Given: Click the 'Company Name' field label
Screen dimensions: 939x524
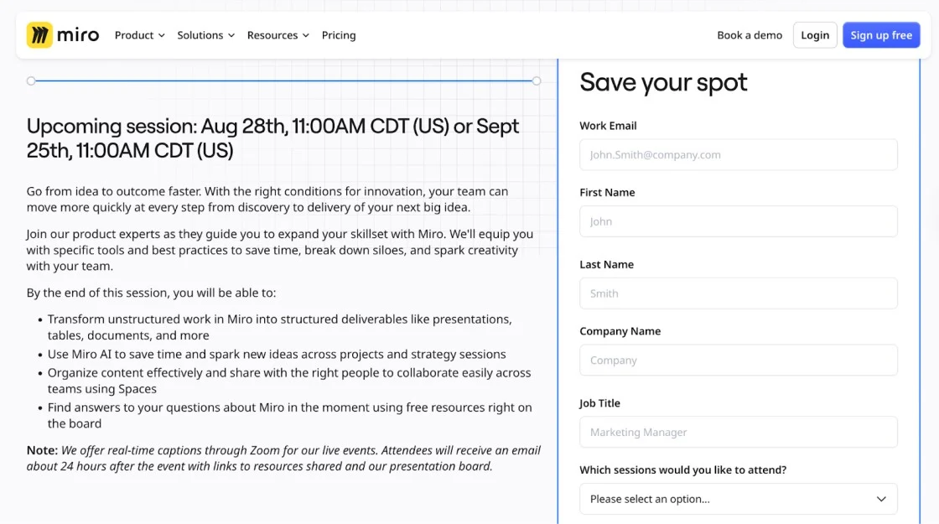Looking at the screenshot, I should [620, 331].
